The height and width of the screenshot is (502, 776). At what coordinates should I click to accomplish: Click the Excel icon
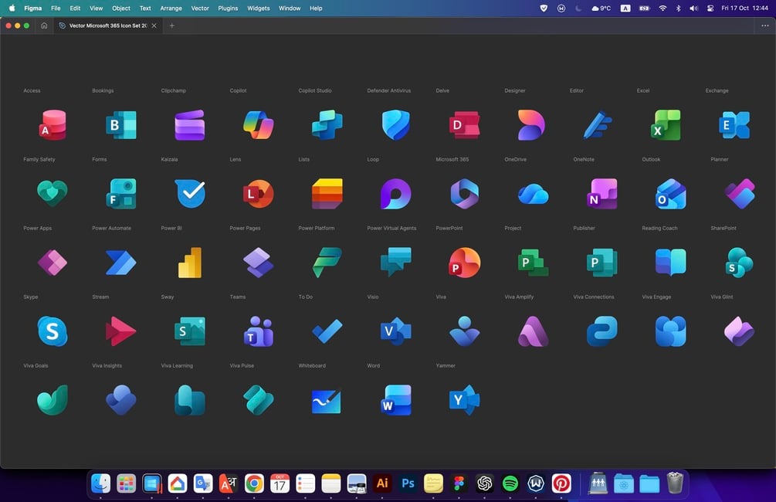[x=666, y=125]
